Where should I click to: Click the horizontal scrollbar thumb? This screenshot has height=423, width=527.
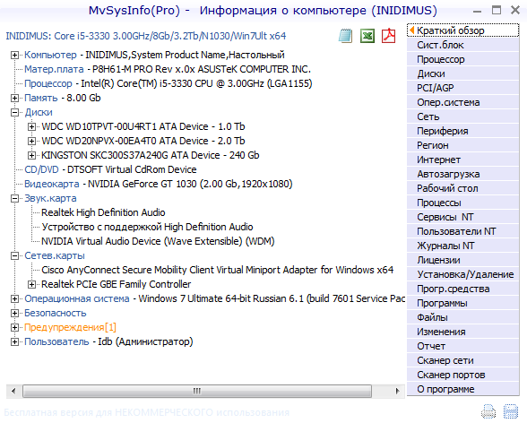(197, 391)
